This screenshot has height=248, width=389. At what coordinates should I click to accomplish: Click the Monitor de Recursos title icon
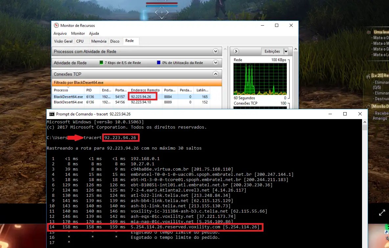click(56, 25)
